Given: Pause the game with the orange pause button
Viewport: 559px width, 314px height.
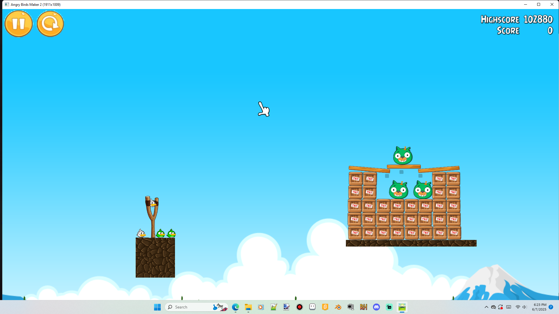Looking at the screenshot, I should tap(19, 24).
